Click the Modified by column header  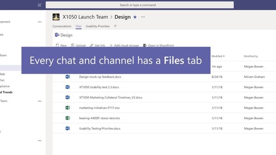(x=251, y=56)
